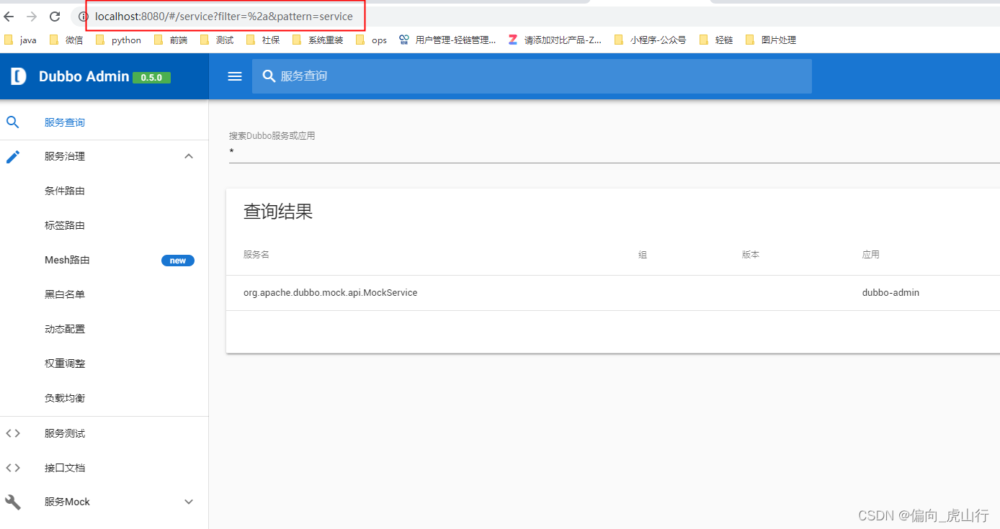Click the 查询结果 heading
Image resolution: width=1000 pixels, height=529 pixels.
(278, 212)
